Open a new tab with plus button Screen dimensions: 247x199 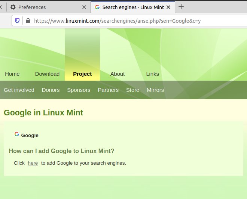tap(181, 7)
